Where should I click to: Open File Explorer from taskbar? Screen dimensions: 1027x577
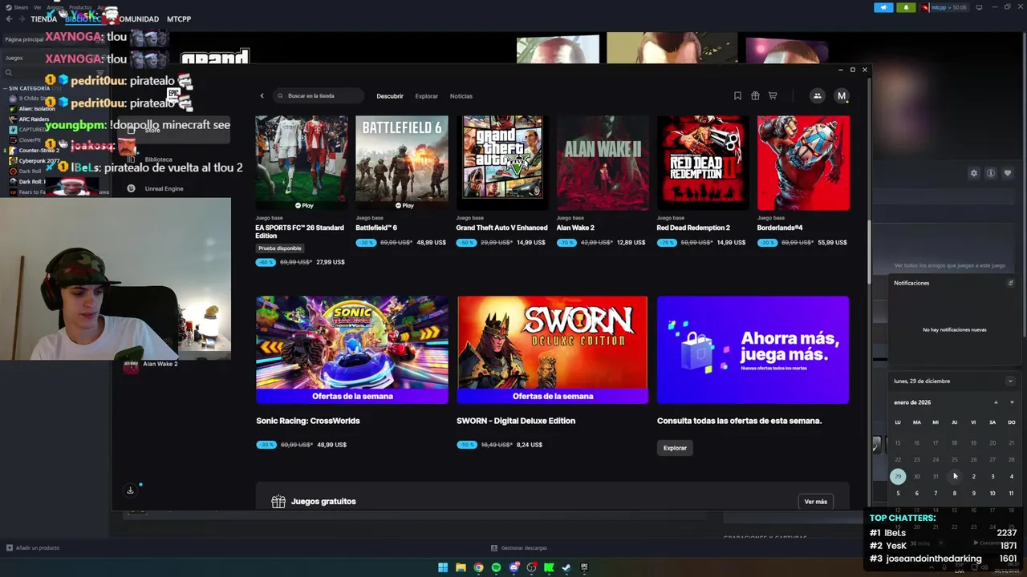(x=461, y=568)
